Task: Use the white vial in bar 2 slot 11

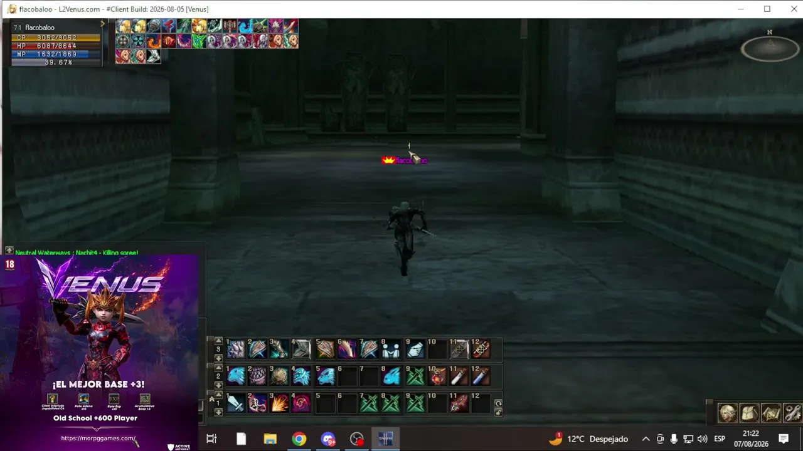Action: pos(459,376)
